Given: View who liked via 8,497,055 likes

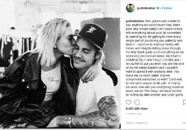Looking at the screenshot, I should tap(137, 109).
